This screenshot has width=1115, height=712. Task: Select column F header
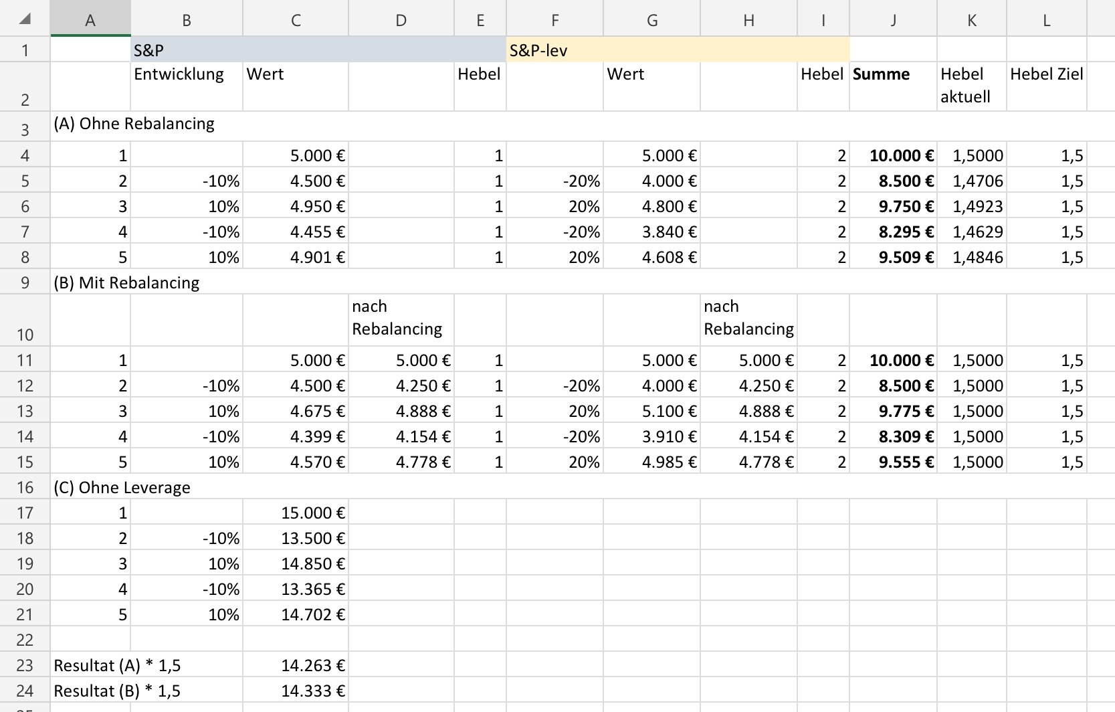pos(554,19)
